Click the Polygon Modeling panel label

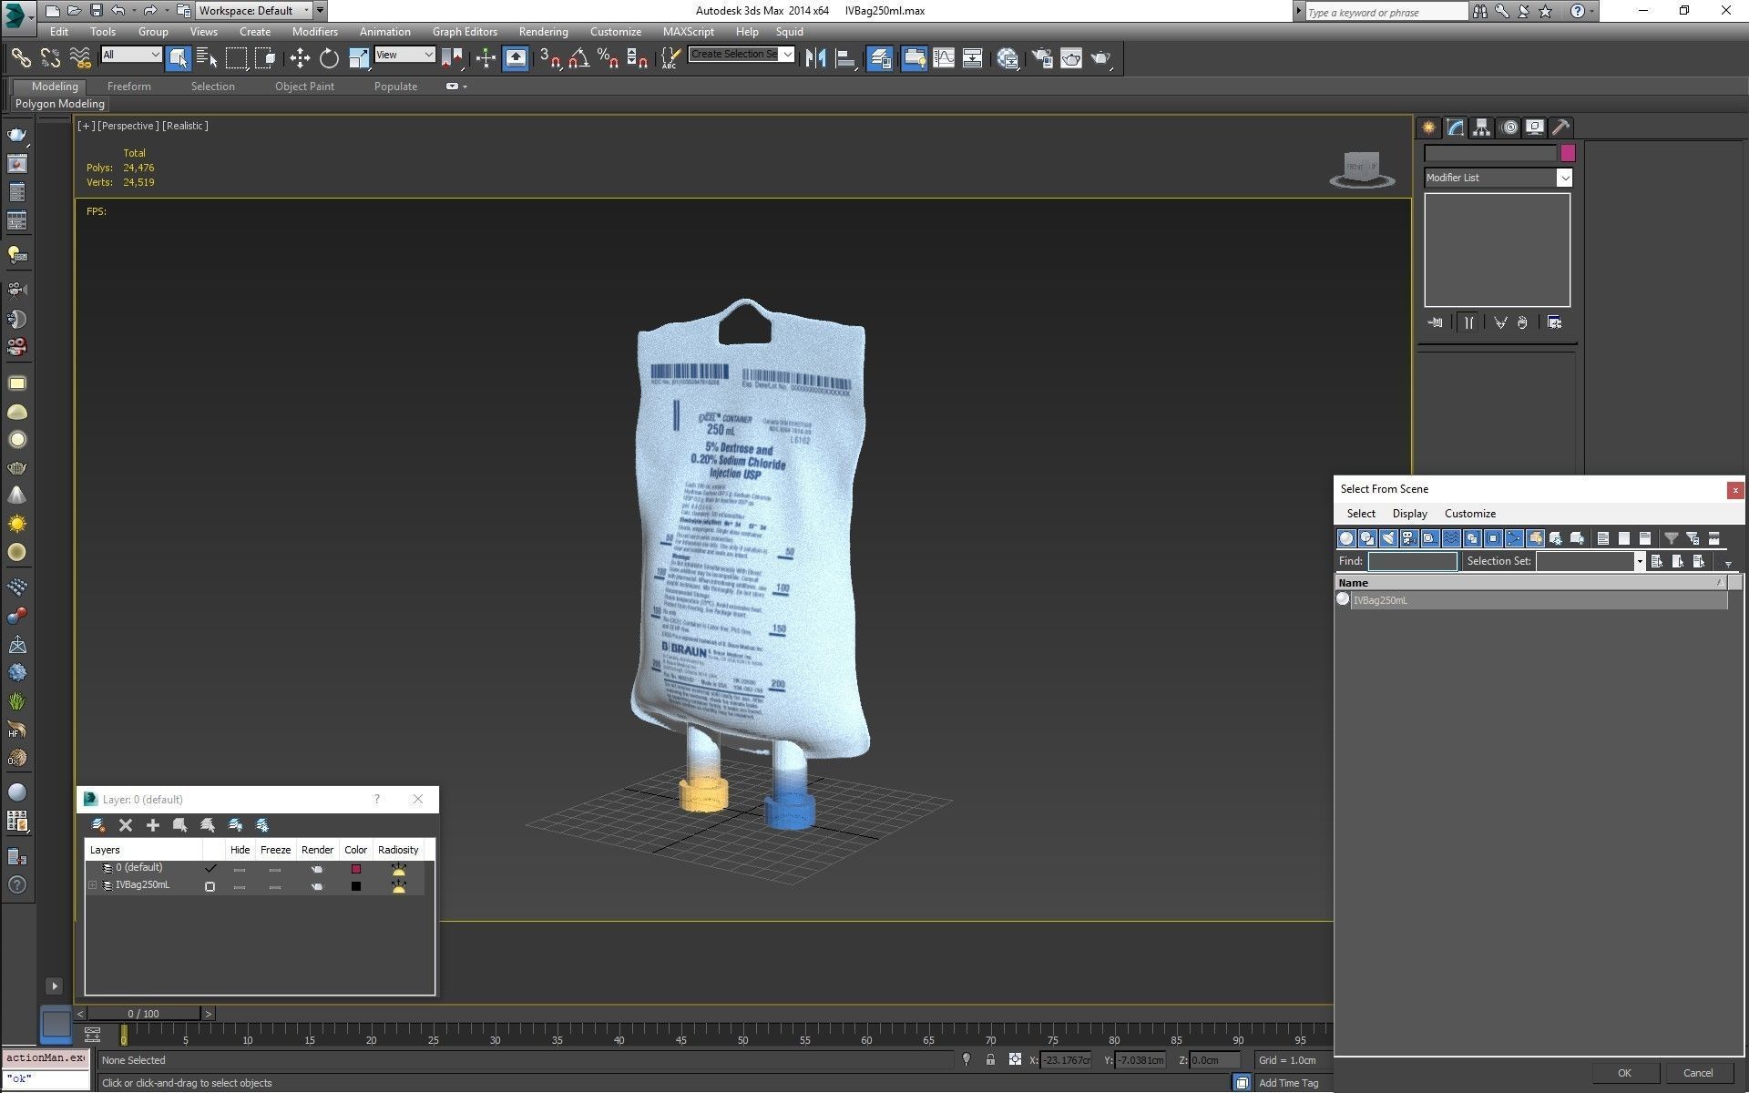click(60, 104)
